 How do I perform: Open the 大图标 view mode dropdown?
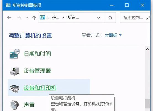tap(113, 35)
